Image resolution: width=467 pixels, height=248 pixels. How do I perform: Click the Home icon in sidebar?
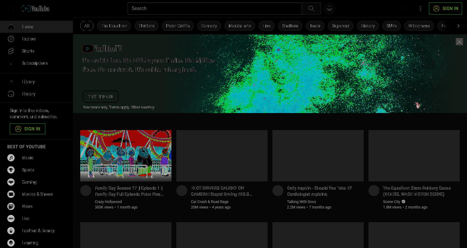11,27
